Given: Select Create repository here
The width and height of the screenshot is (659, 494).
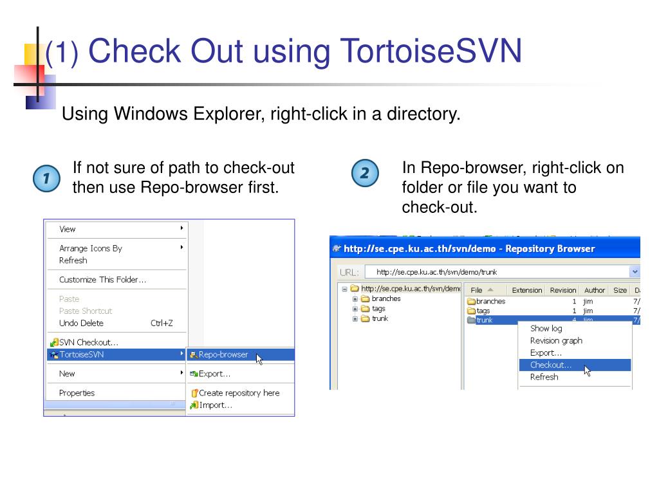Looking at the screenshot, I should 241,393.
